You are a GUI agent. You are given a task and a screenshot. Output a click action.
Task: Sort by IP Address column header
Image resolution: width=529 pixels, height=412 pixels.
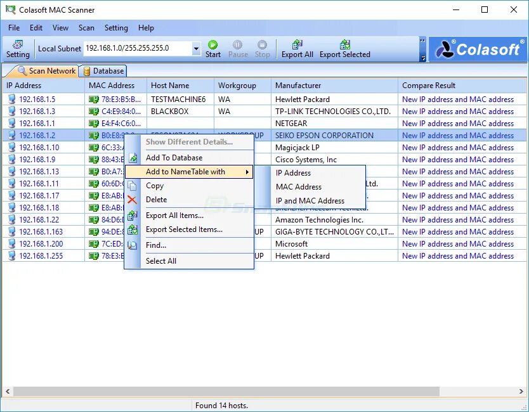tap(43, 86)
